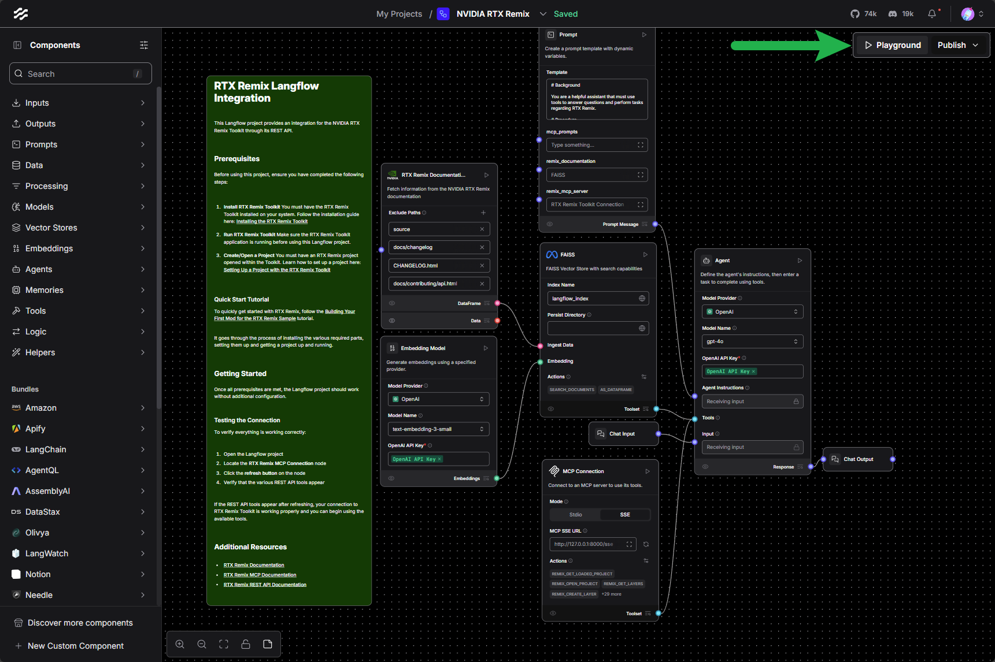Refresh the MCP SSE URL

(x=646, y=544)
